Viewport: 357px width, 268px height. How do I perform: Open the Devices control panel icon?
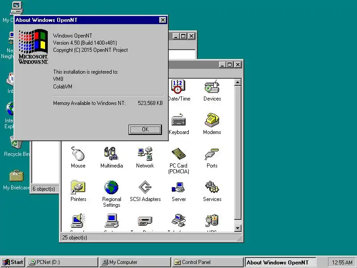pyautogui.click(x=212, y=87)
